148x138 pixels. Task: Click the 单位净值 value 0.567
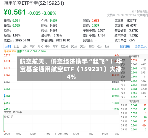[101, 30]
